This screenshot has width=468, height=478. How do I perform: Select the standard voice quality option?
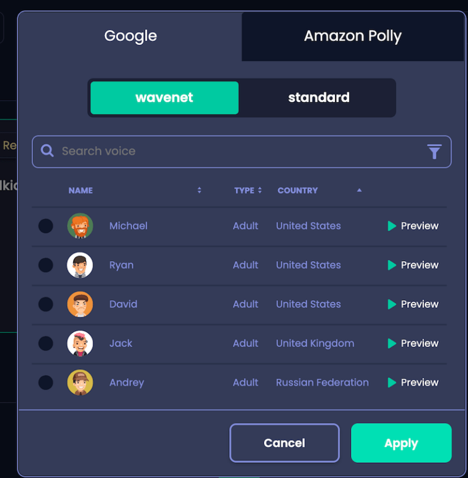(x=319, y=98)
